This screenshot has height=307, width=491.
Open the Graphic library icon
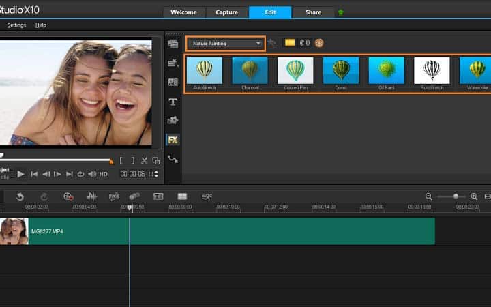point(173,120)
